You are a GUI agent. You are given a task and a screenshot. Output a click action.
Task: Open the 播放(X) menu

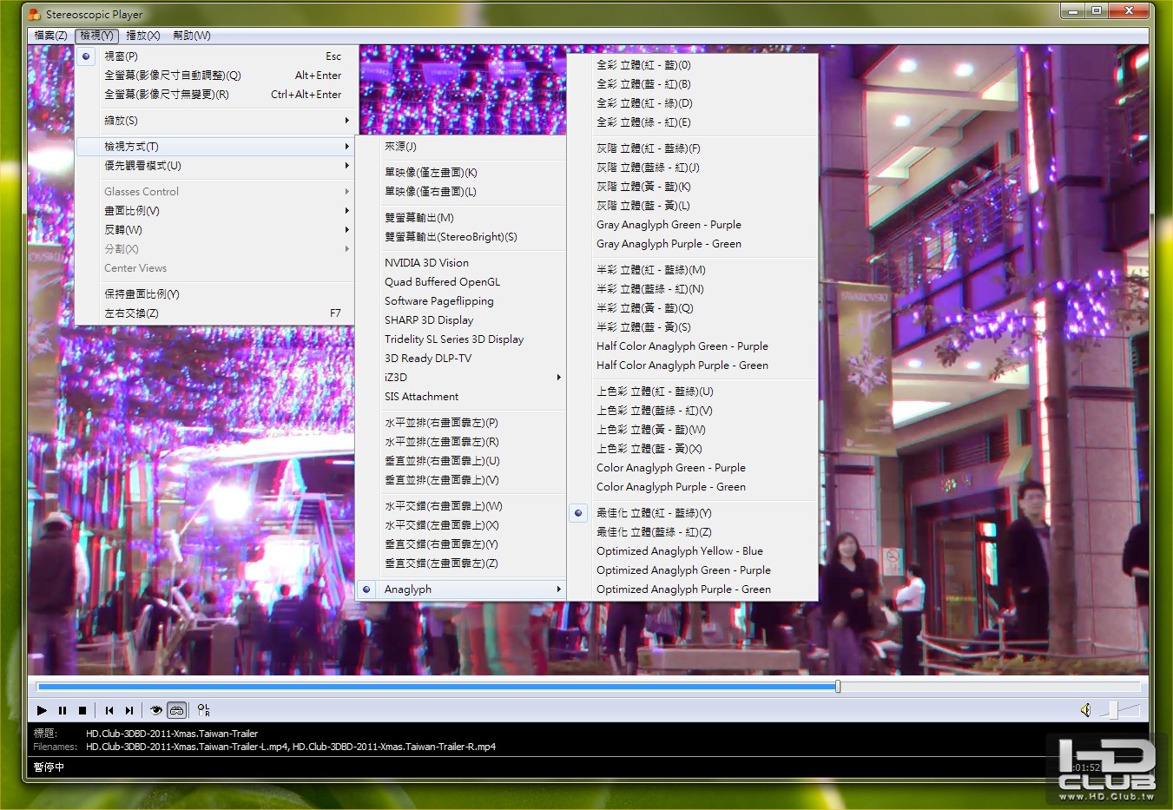[143, 36]
